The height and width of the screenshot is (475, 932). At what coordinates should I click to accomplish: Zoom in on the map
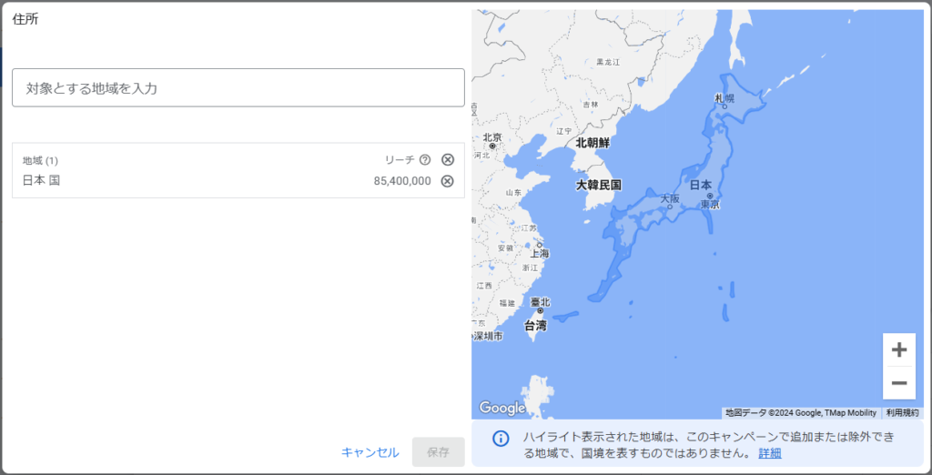click(x=899, y=349)
